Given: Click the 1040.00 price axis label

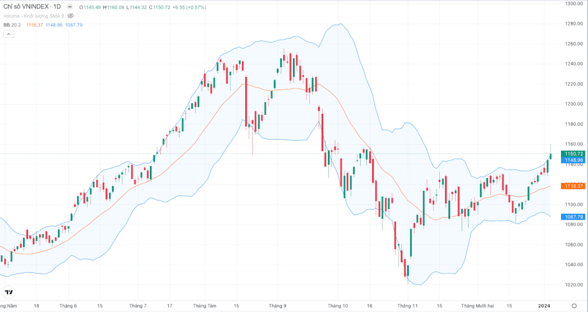Looking at the screenshot, I should [574, 265].
